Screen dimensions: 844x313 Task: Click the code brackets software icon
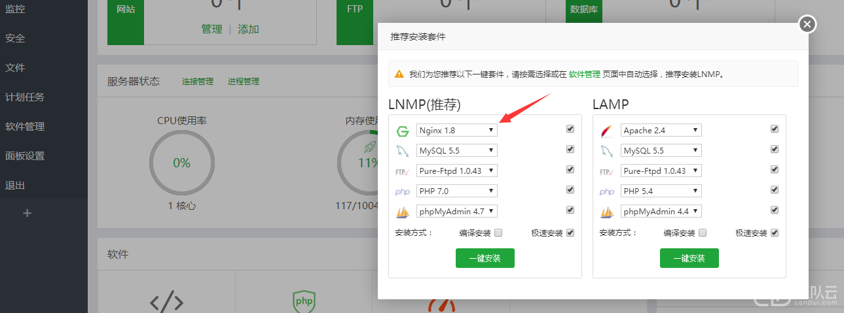[166, 302]
